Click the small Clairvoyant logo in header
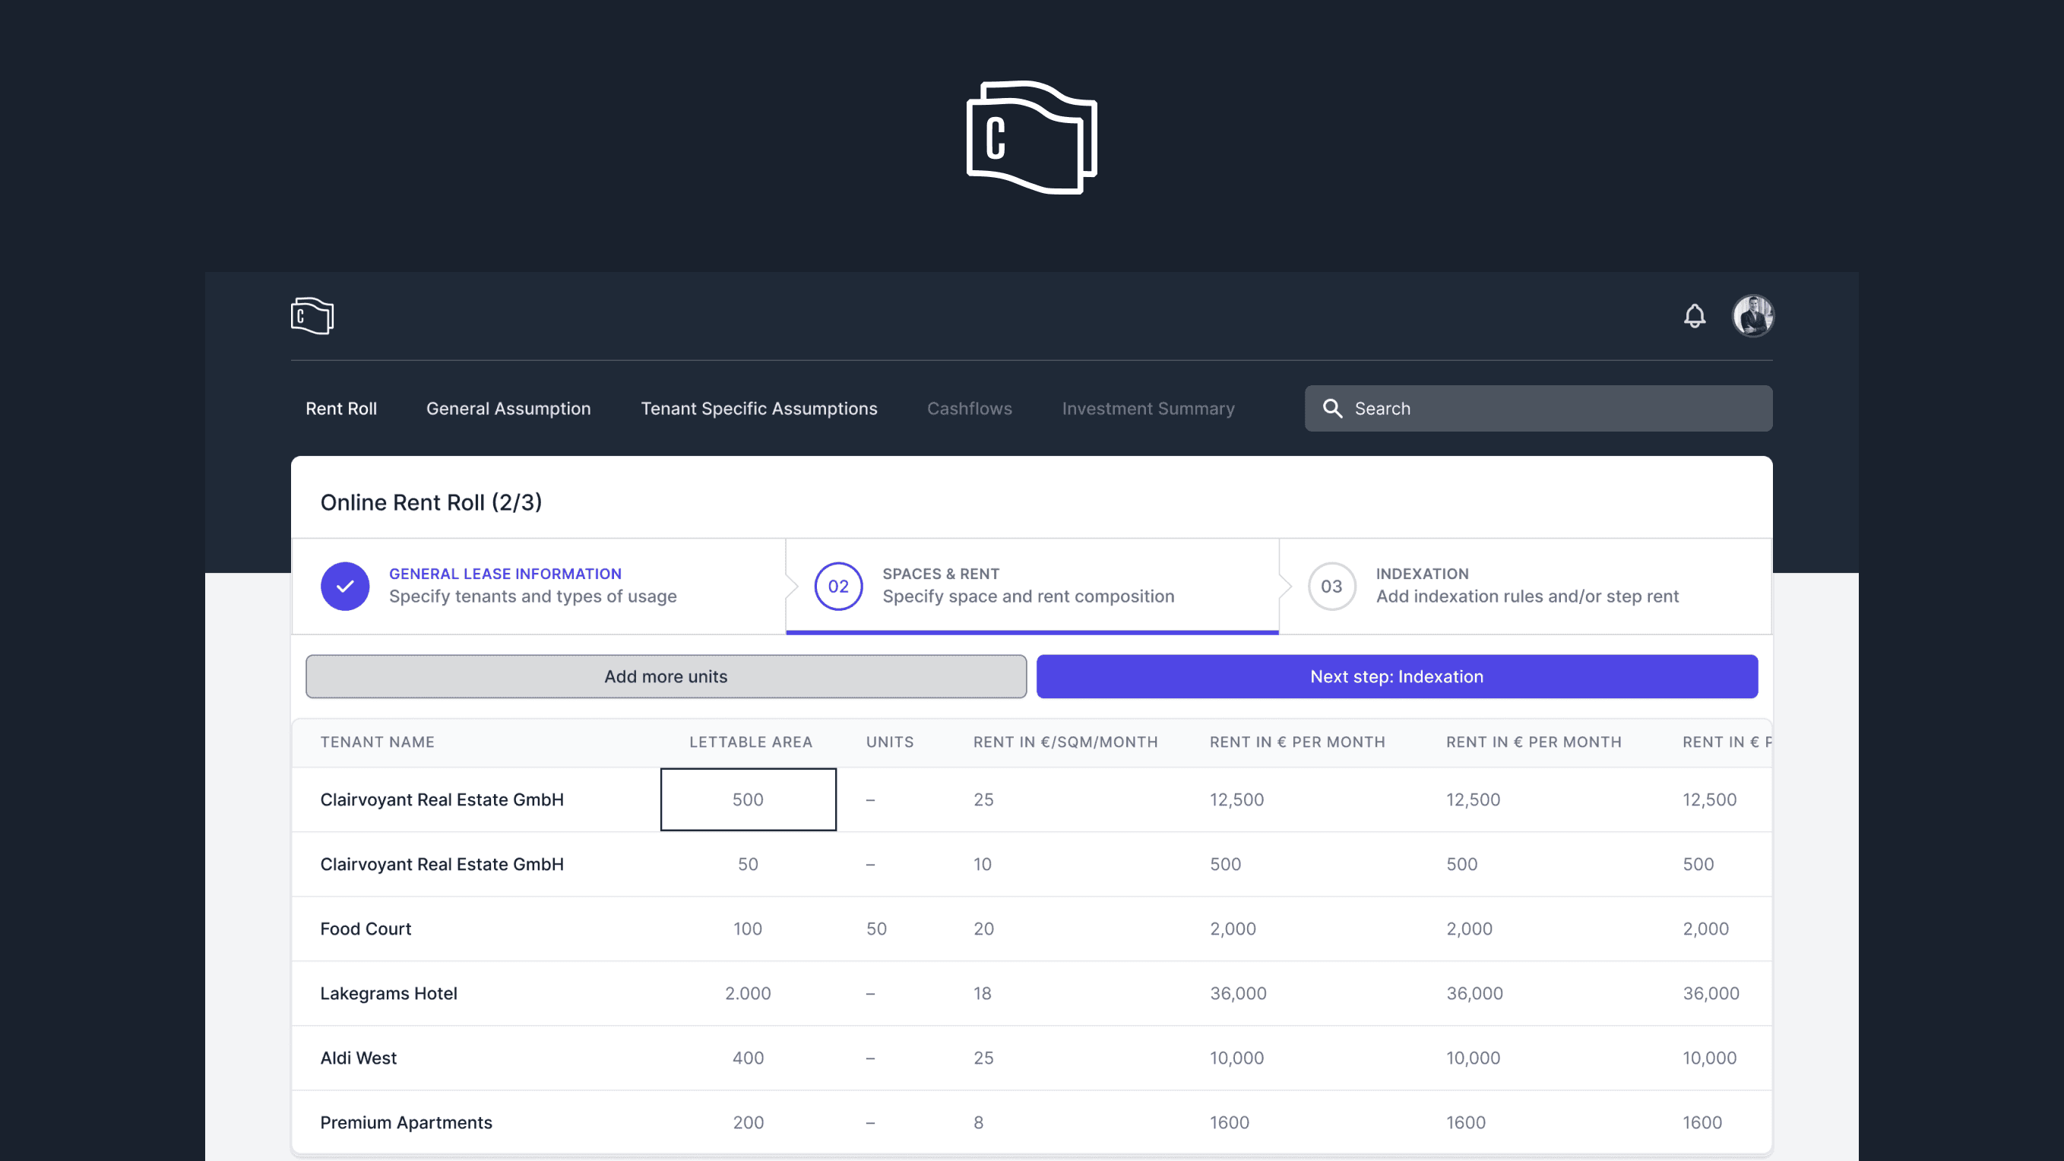 pyautogui.click(x=312, y=315)
